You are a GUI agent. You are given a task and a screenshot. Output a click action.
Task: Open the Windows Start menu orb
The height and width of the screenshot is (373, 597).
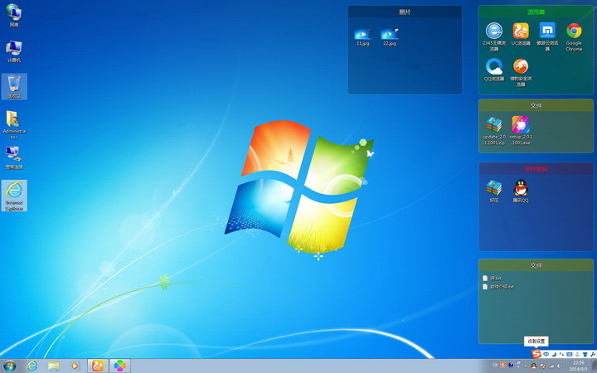point(9,366)
